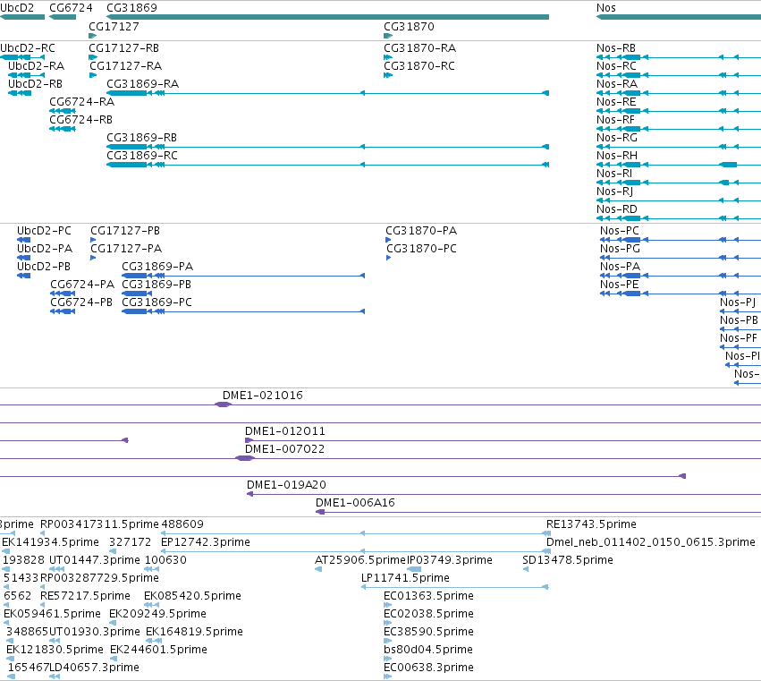Select protein Nos-PF
Image resolution: width=761 pixels, height=681 pixels.
click(738, 338)
